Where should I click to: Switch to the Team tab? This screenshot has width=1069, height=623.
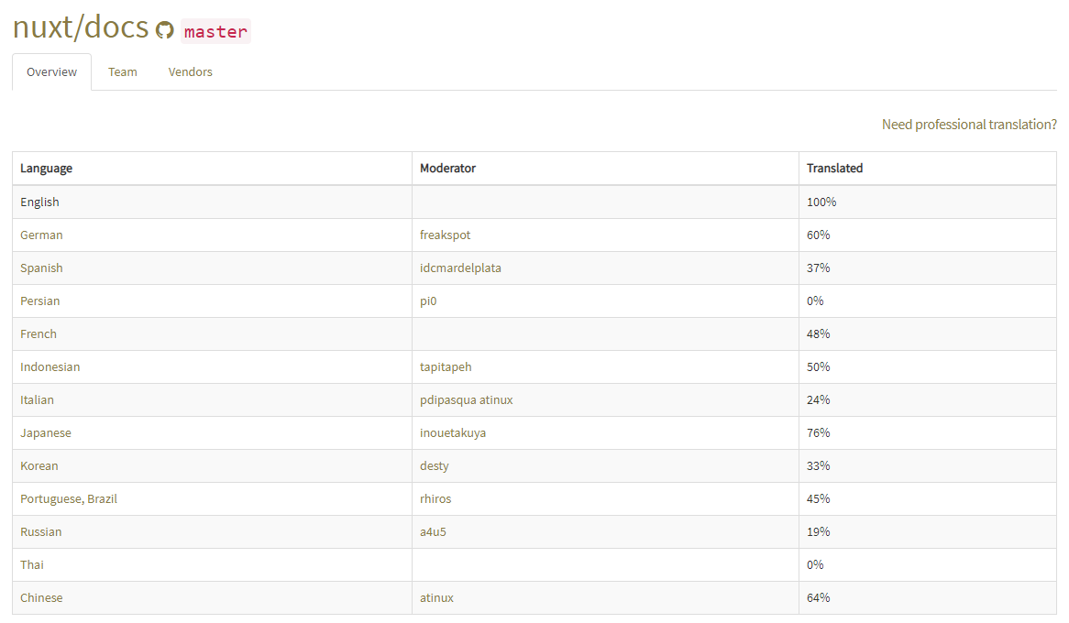123,72
